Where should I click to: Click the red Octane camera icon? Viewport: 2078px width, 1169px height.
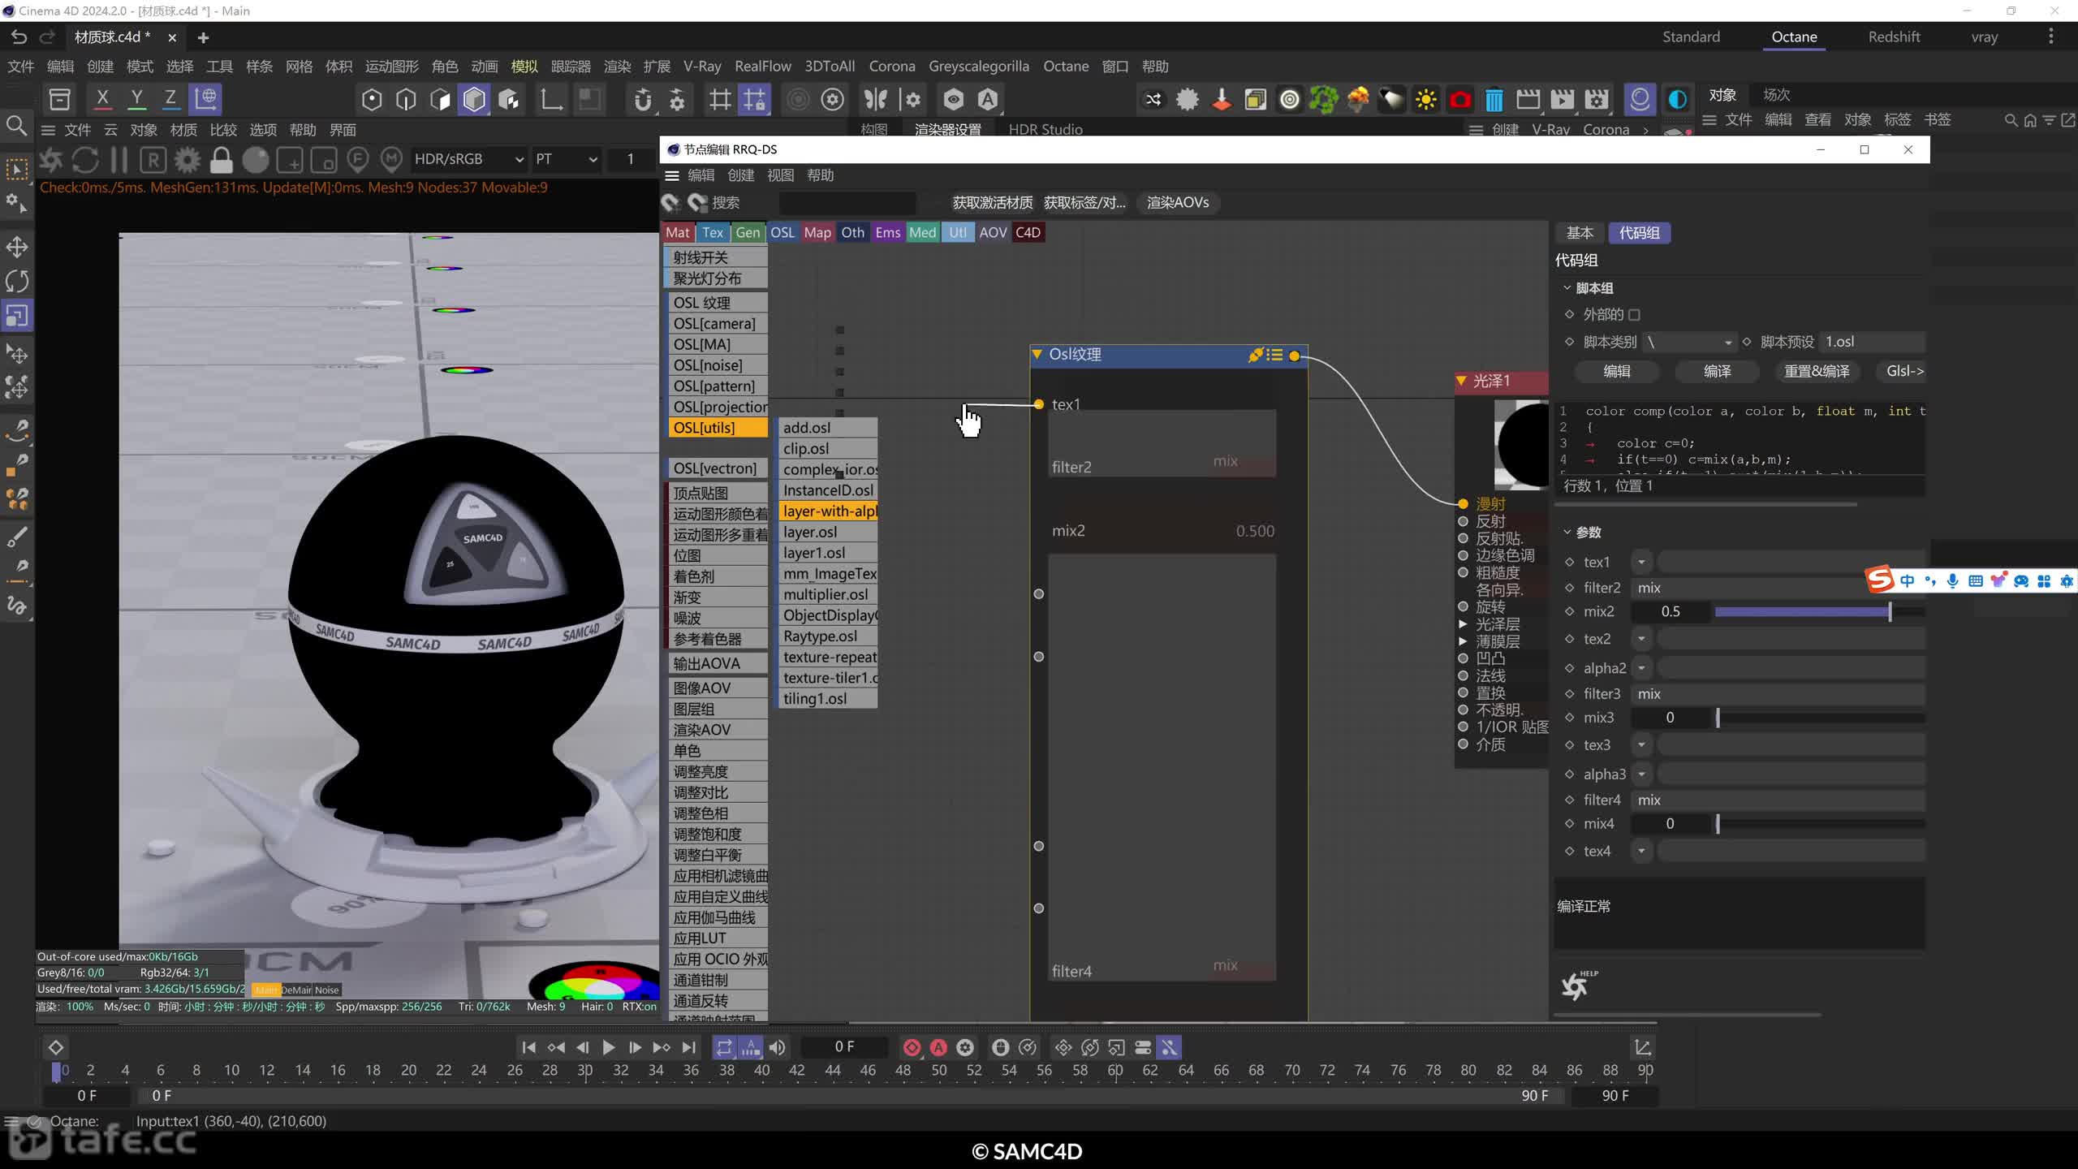[x=1460, y=100]
